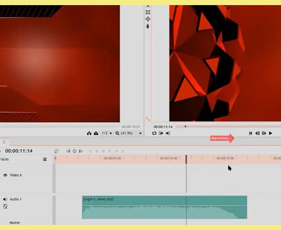This screenshot has width=281, height=230.
Task: Click the 00:00:15:00 mark on timeline ruler
Action: (x=225, y=158)
